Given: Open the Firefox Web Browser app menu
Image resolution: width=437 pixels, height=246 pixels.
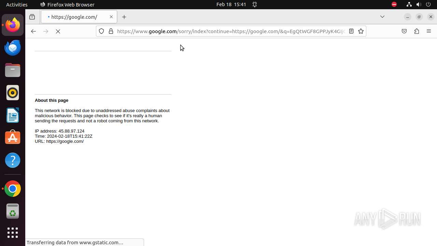Looking at the screenshot, I should [x=67, y=4].
